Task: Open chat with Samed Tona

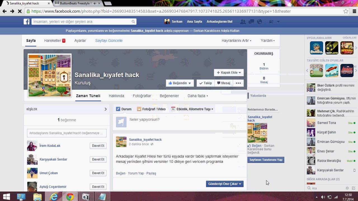Action: 331,123
